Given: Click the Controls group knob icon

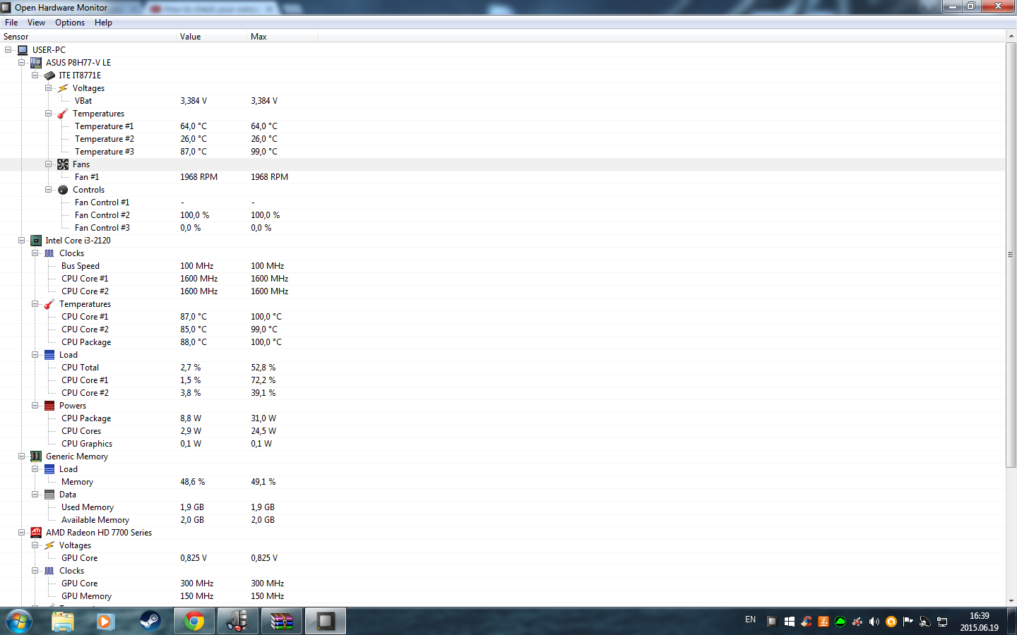Looking at the screenshot, I should [63, 190].
